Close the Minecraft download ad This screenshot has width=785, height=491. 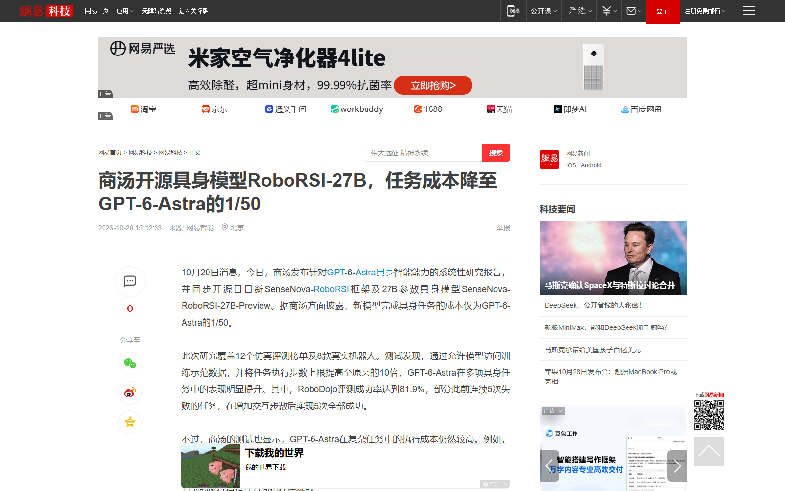coord(505,484)
